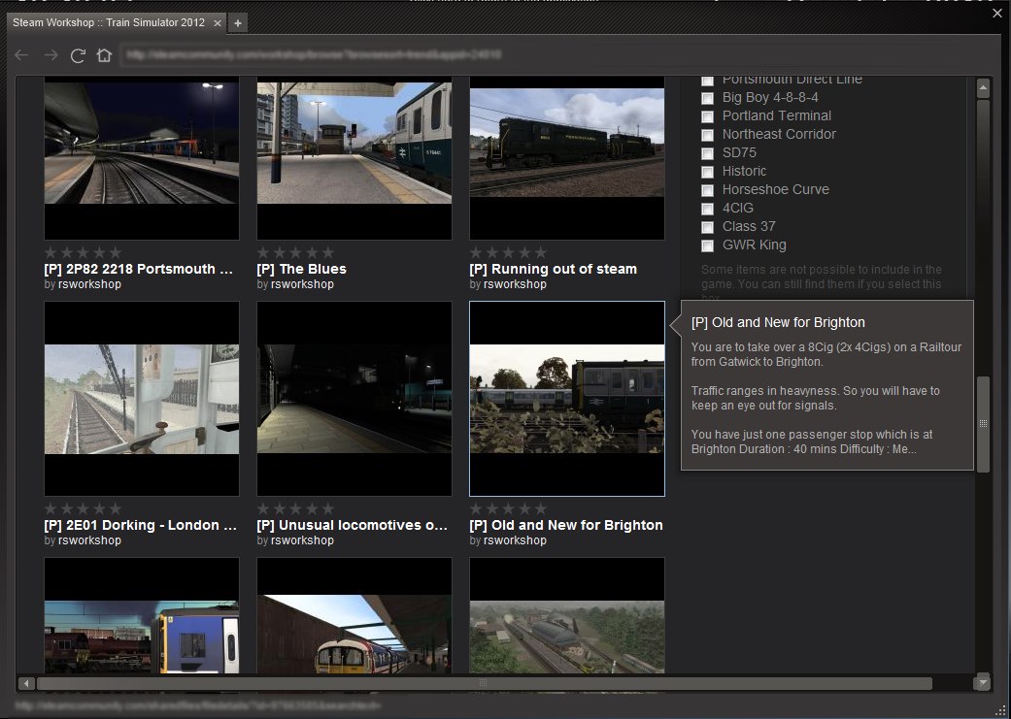
Task: Reload the workshop page
Action: click(78, 55)
